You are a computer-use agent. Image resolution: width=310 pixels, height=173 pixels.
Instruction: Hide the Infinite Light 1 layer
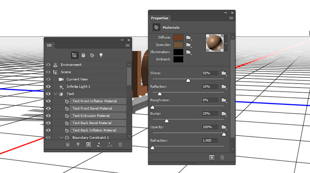coord(48,87)
